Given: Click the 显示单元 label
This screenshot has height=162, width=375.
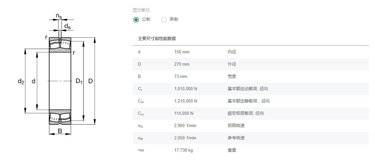Looking at the screenshot, I should click(141, 10).
